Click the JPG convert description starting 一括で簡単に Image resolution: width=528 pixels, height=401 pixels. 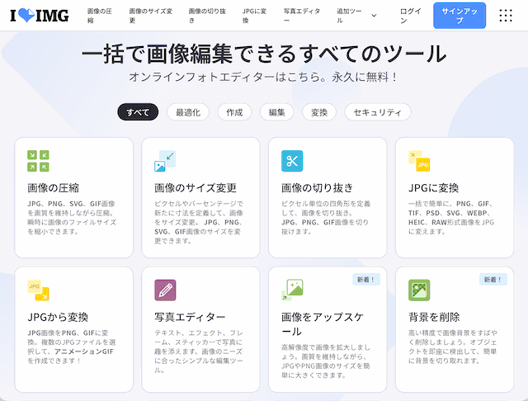click(451, 218)
